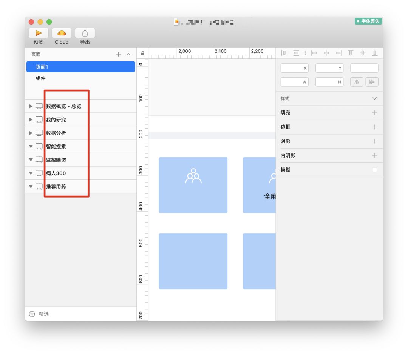Select the 推荐用药 layer name
The image size is (408, 354).
click(x=56, y=187)
